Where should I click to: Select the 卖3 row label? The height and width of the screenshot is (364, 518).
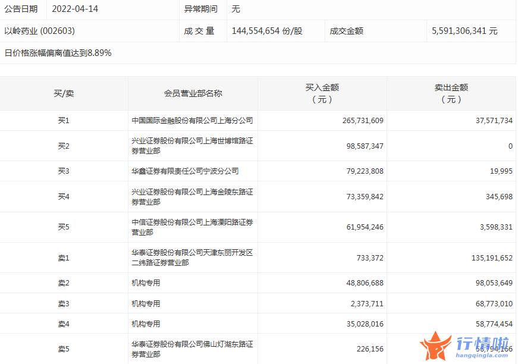click(x=64, y=303)
